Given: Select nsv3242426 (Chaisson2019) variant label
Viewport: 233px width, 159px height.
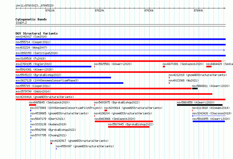Looking at the screenshot, I should [212, 113].
